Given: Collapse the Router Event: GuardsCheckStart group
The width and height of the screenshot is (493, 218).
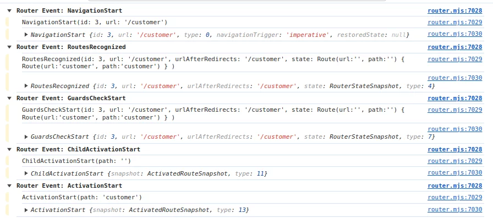Looking at the screenshot, I should 9,99.
